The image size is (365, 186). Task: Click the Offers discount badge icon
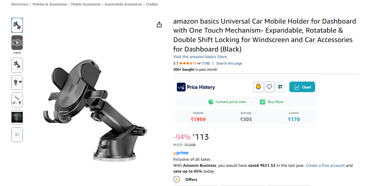click(x=177, y=179)
